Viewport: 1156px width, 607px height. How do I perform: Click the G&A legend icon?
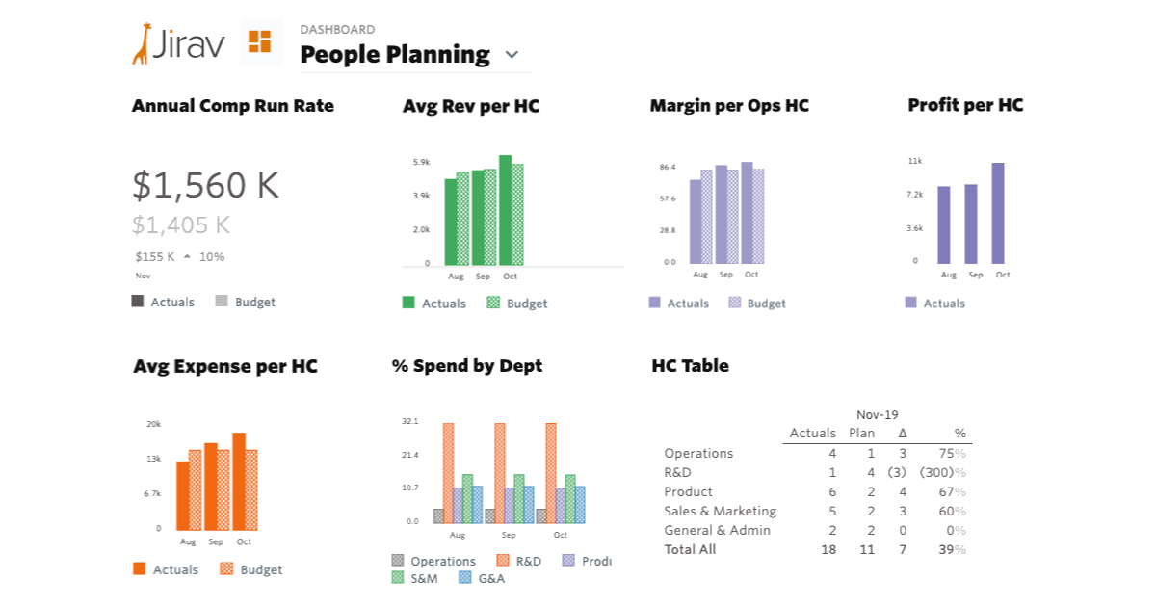(464, 578)
